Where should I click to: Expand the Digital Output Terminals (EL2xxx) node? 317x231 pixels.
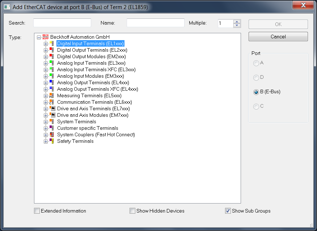(46, 50)
